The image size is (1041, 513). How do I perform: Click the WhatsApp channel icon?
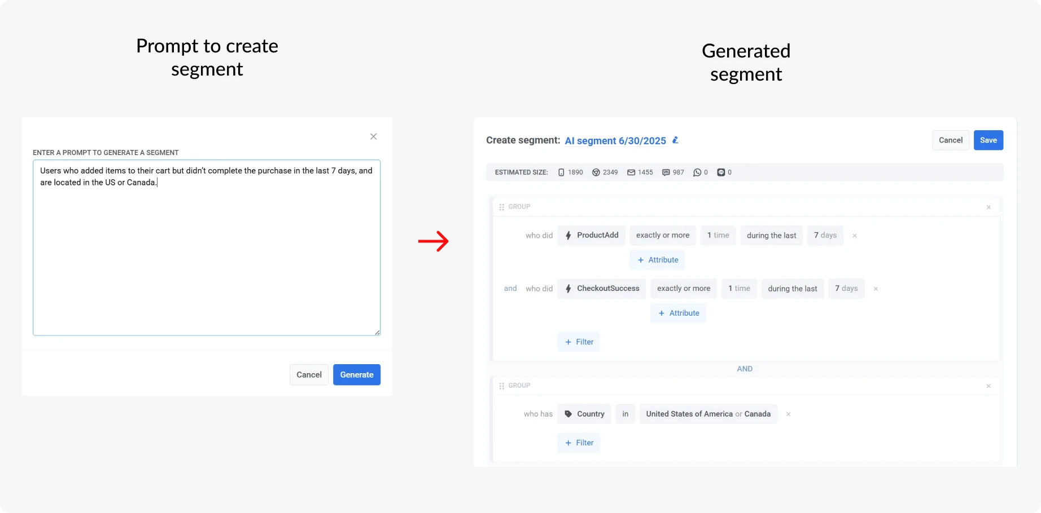(697, 172)
